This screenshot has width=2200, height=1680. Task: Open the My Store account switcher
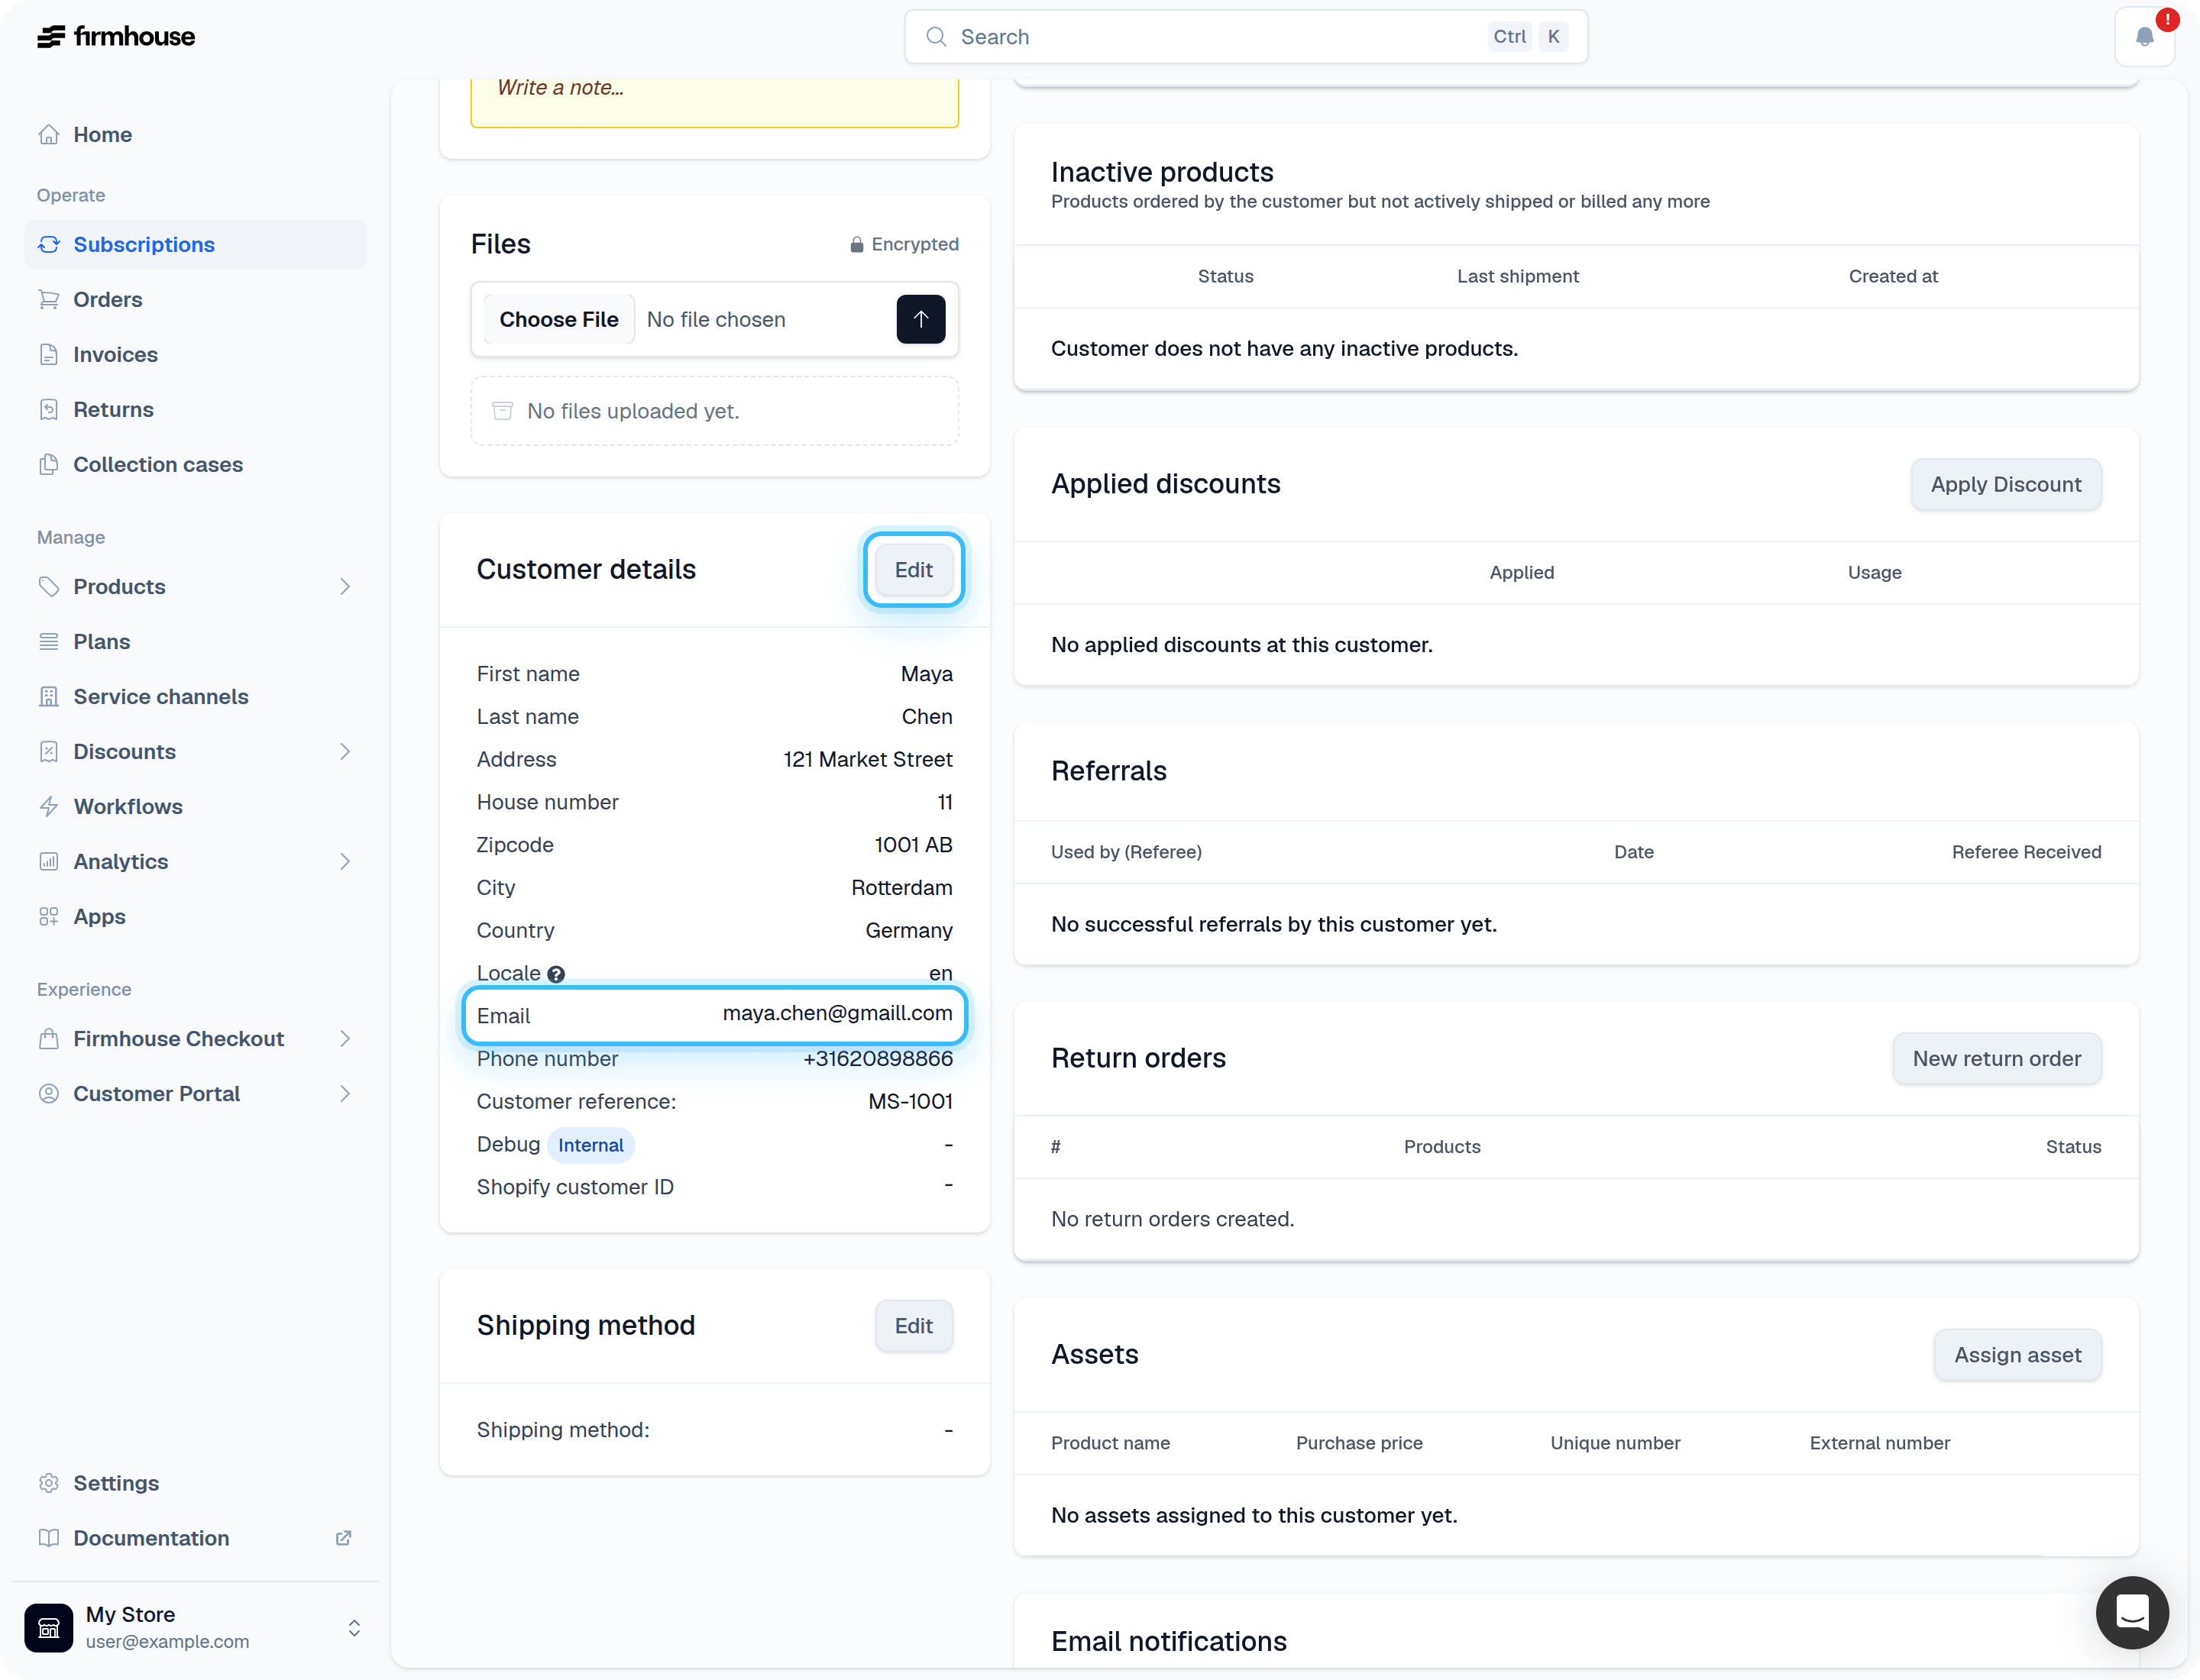(x=195, y=1627)
